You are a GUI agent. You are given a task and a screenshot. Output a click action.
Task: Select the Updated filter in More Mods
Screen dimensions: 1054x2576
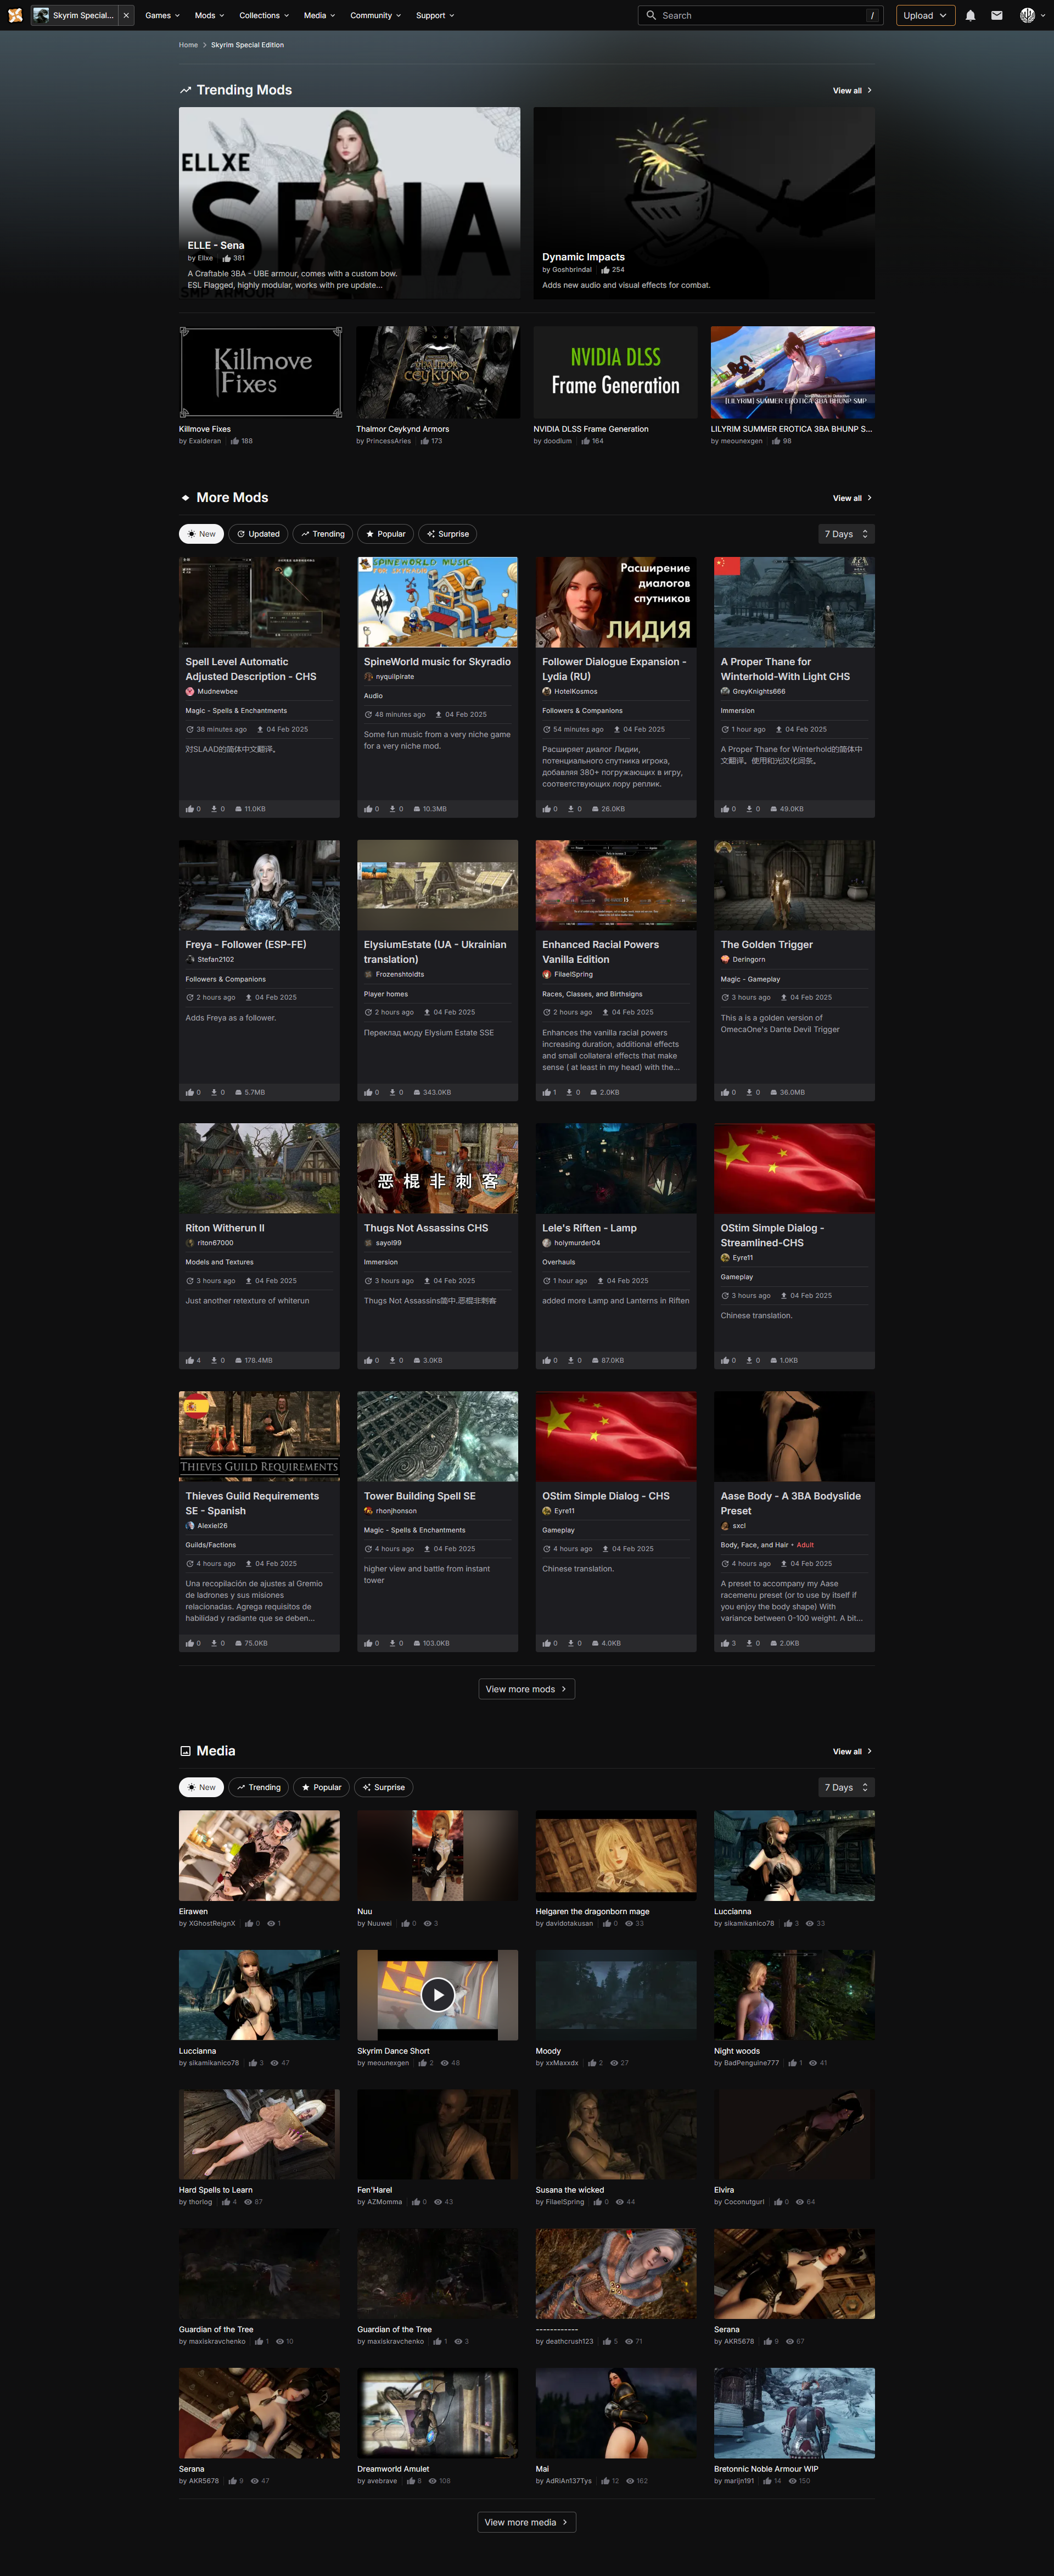pyautogui.click(x=259, y=534)
